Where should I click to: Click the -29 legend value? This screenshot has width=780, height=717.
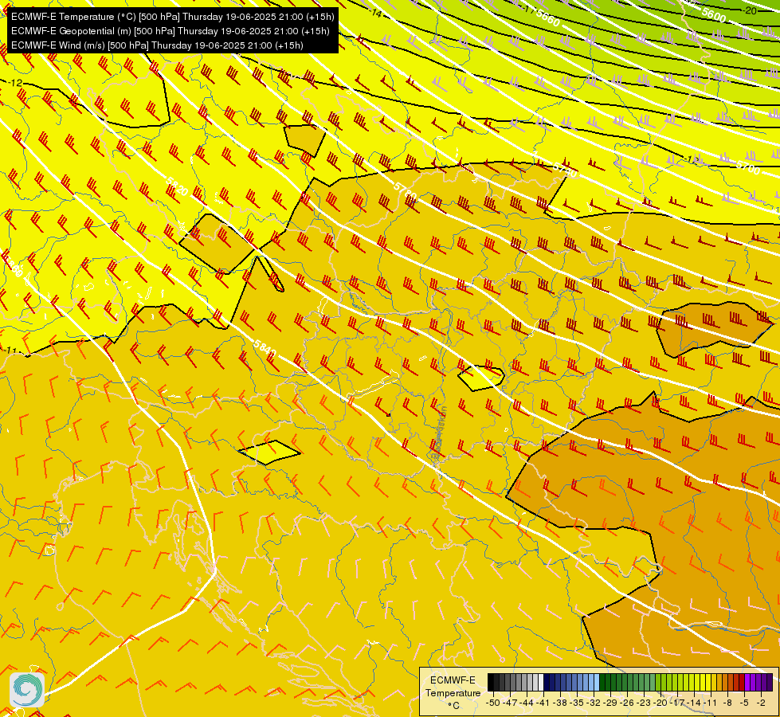click(610, 703)
